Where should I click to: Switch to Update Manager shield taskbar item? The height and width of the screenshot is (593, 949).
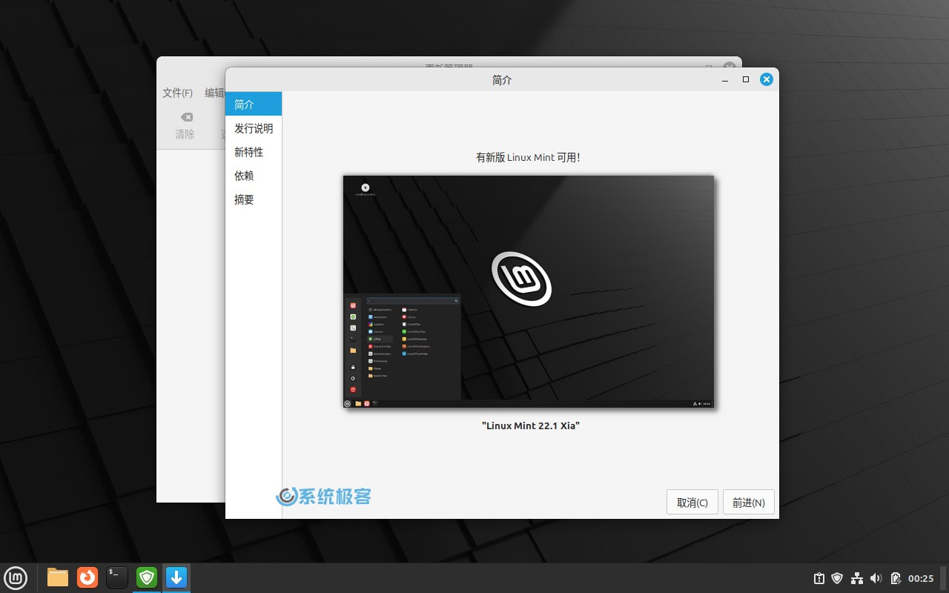click(x=147, y=577)
